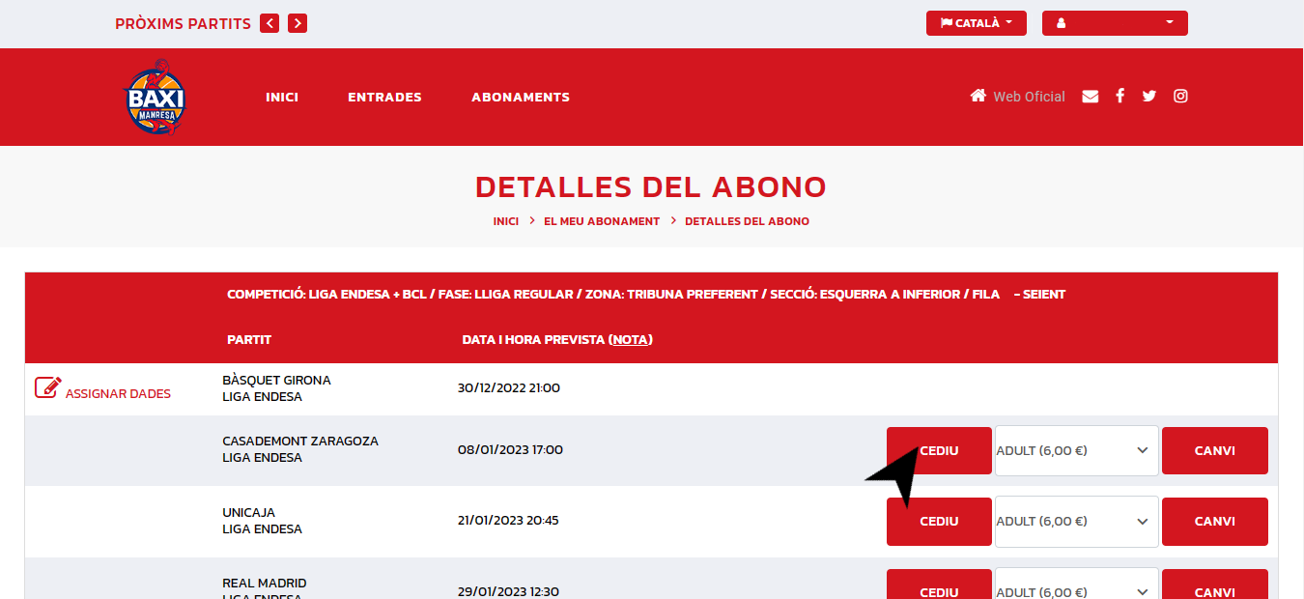
Task: Select the date 08/01/2023 17:00
Action: pyautogui.click(x=510, y=449)
